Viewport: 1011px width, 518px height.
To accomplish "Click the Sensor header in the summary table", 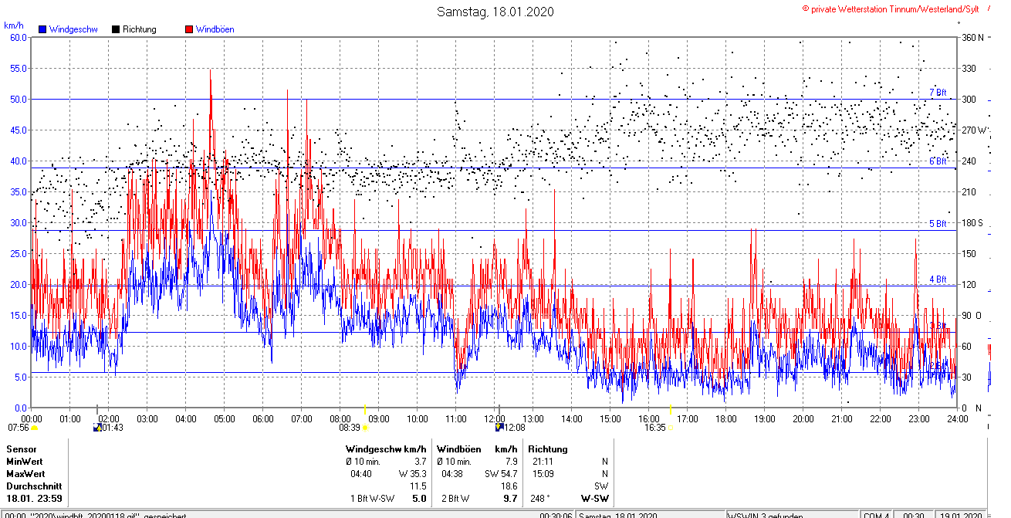I will pos(21,449).
